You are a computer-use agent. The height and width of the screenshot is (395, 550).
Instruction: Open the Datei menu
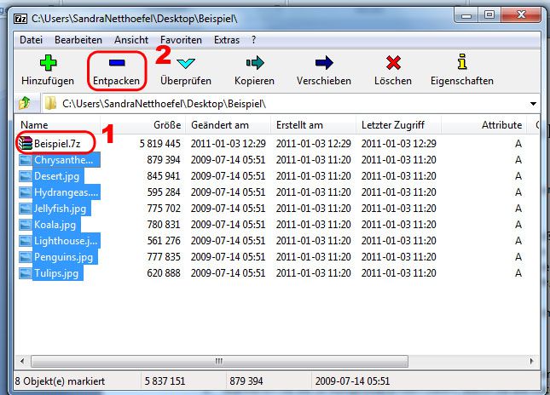coord(31,40)
